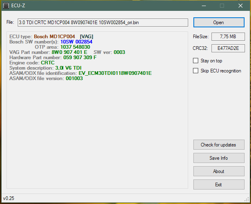
Task: Click the FileSize: label
Action: coord(201,37)
